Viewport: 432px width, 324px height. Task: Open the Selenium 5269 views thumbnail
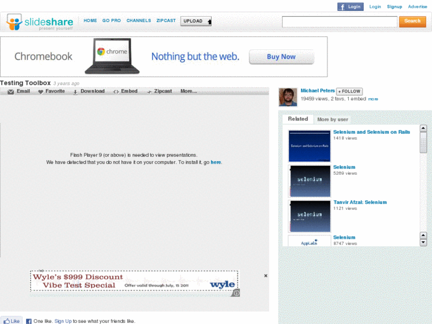click(310, 181)
